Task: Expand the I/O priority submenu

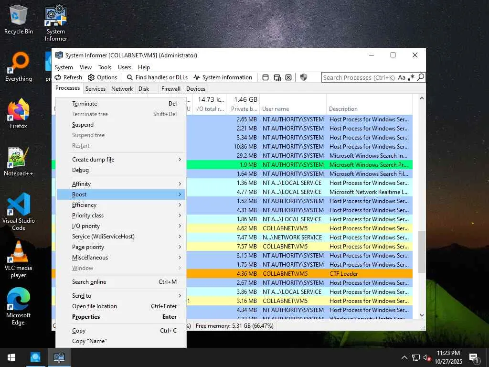Action: tap(121, 226)
